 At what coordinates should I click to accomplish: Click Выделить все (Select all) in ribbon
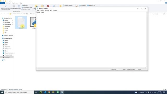pos(91,5)
